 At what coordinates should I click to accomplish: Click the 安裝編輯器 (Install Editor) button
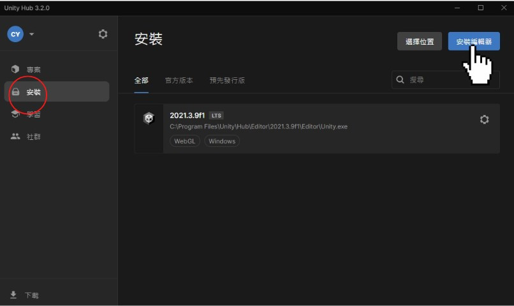(x=474, y=42)
